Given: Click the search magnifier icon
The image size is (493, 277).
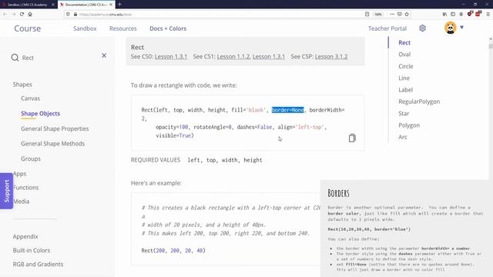Looking at the screenshot, I should 15,58.
